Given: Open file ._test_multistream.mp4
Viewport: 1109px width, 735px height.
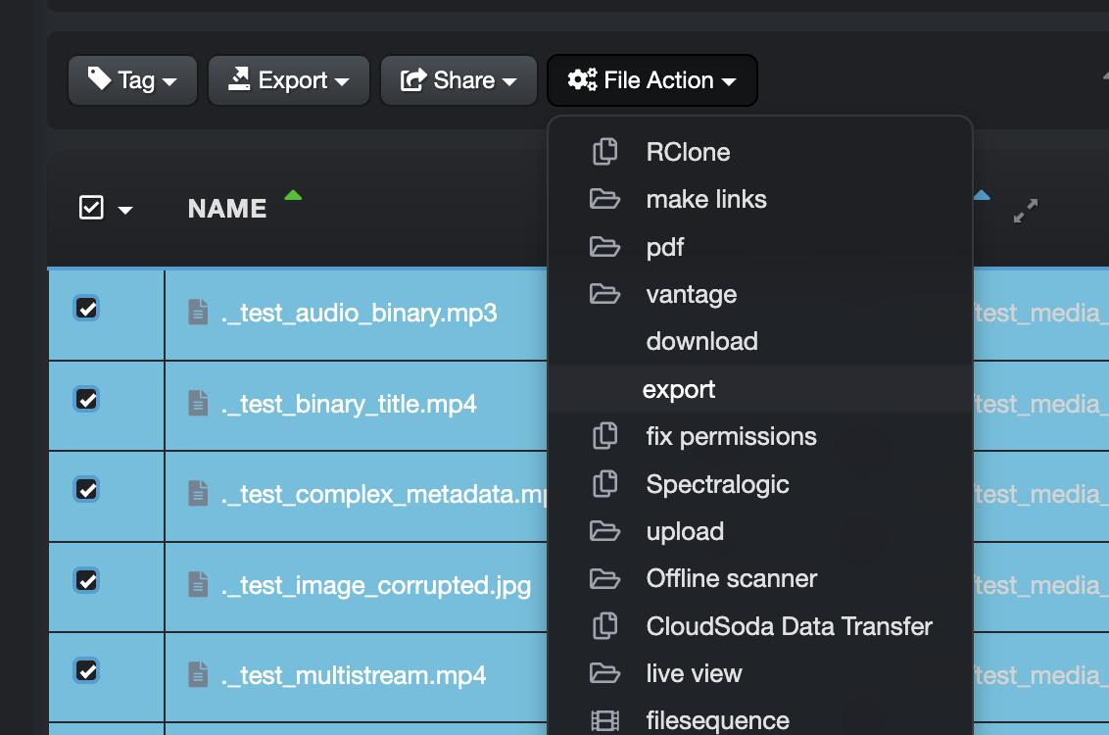Looking at the screenshot, I should (354, 675).
